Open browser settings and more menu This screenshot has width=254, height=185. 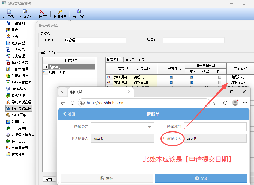click(245, 103)
